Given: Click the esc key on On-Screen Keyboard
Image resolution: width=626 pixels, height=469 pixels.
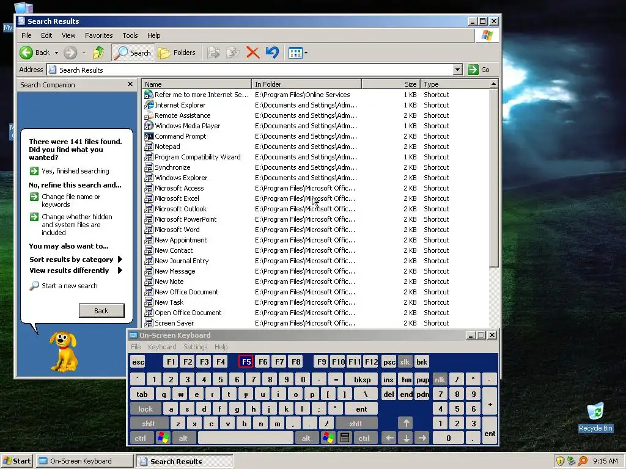Looking at the screenshot, I should pyautogui.click(x=138, y=362).
